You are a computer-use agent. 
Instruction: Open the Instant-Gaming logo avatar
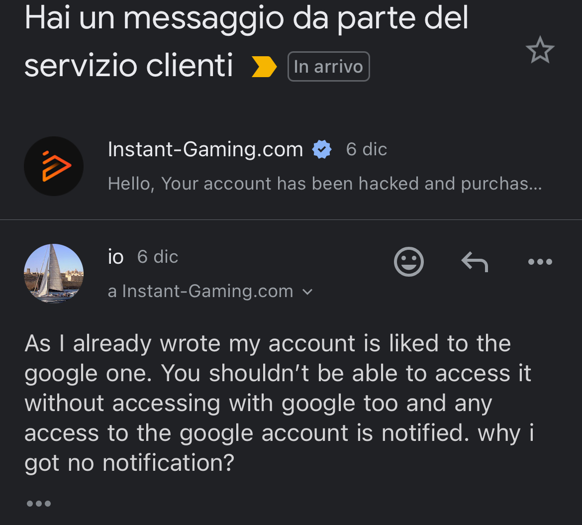(54, 166)
